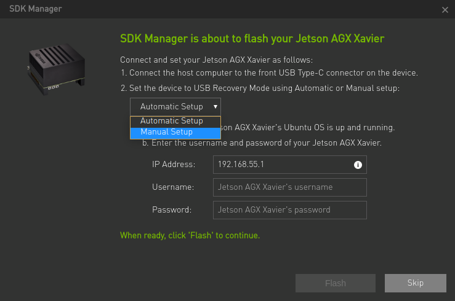Click step 2 USB Recovery Mode instruction
This screenshot has width=455, height=301.
tap(260, 88)
